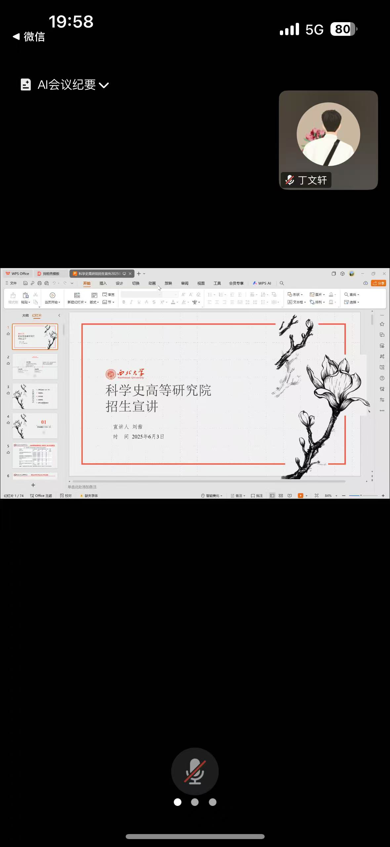Click the 粘贴 paste icon
Screen dimensions: 390x847
[x=25, y=295]
